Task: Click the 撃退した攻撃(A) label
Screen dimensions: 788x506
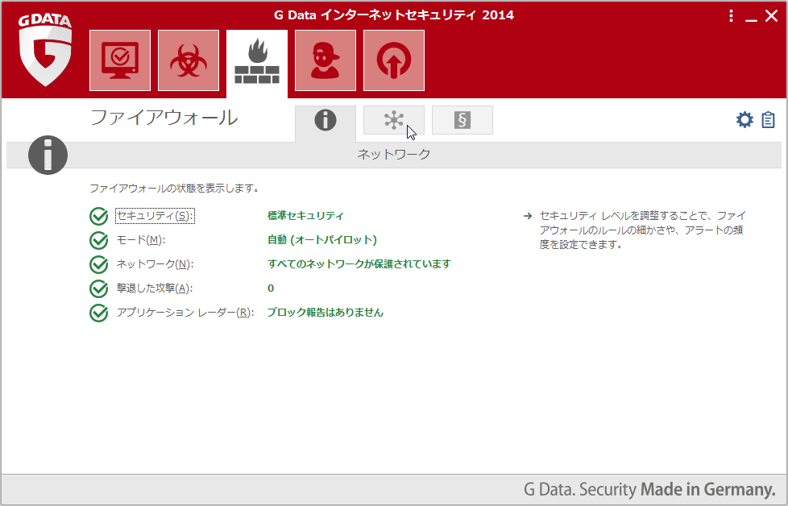Action: point(155,288)
